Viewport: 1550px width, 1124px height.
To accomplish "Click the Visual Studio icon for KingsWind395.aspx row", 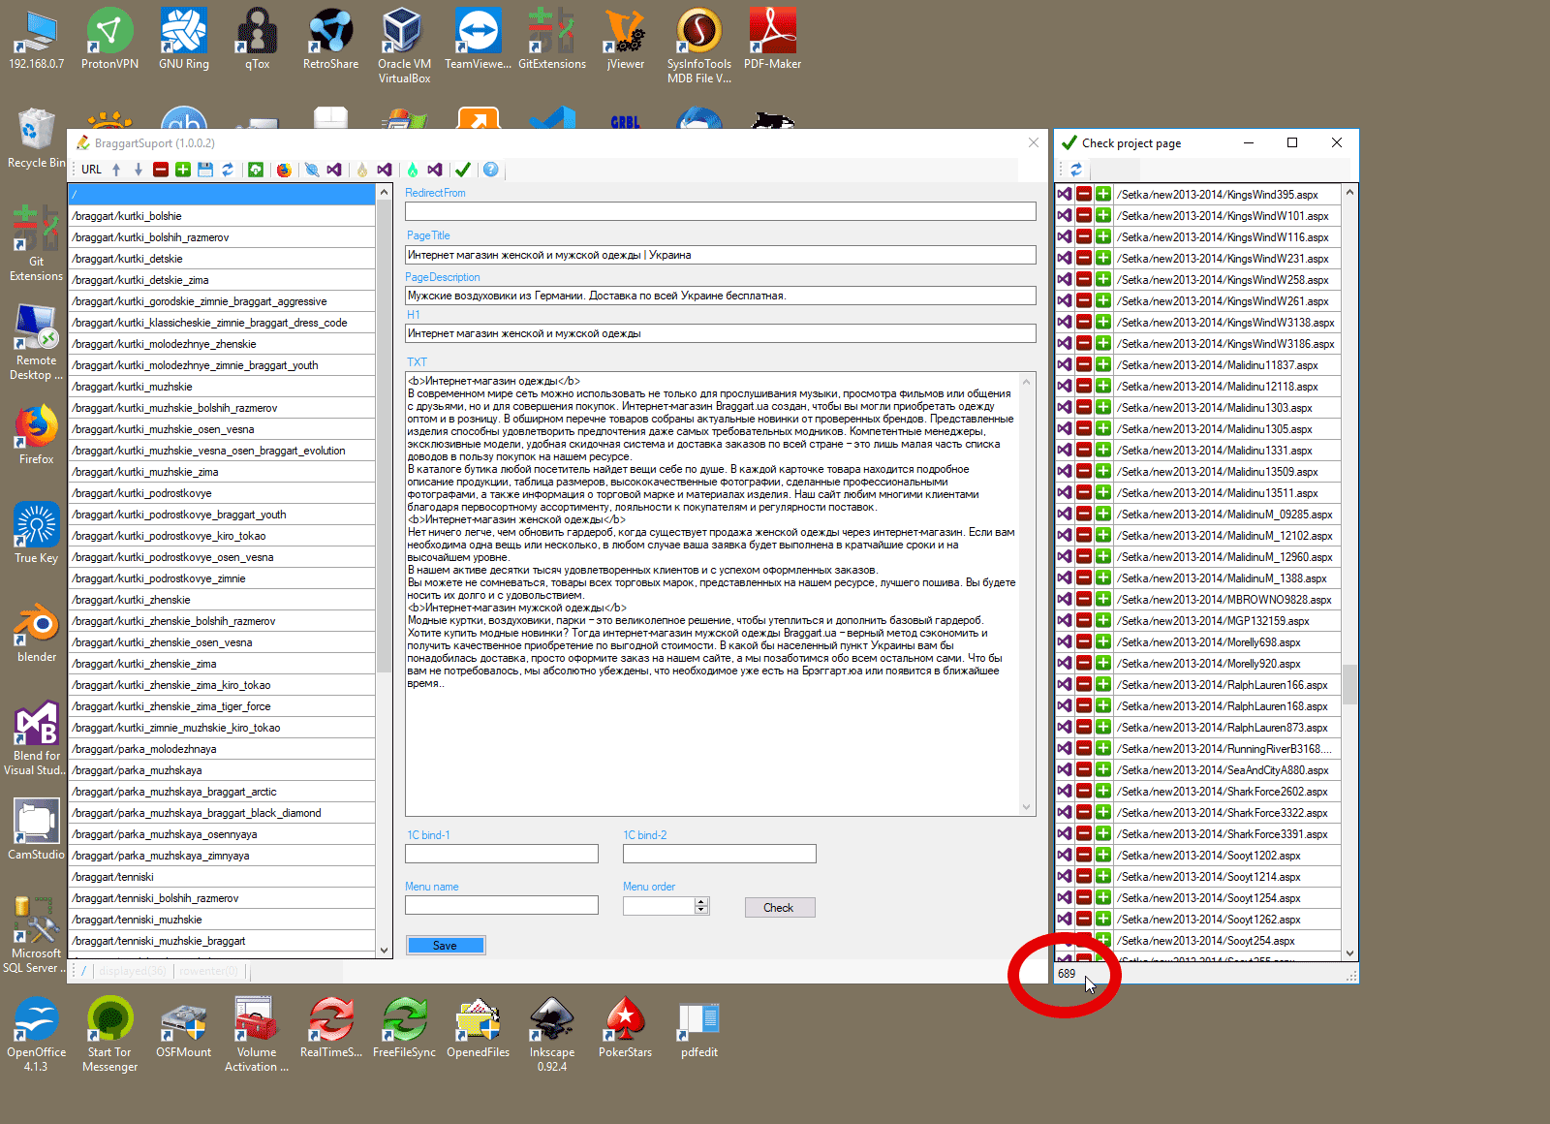I will click(1065, 194).
